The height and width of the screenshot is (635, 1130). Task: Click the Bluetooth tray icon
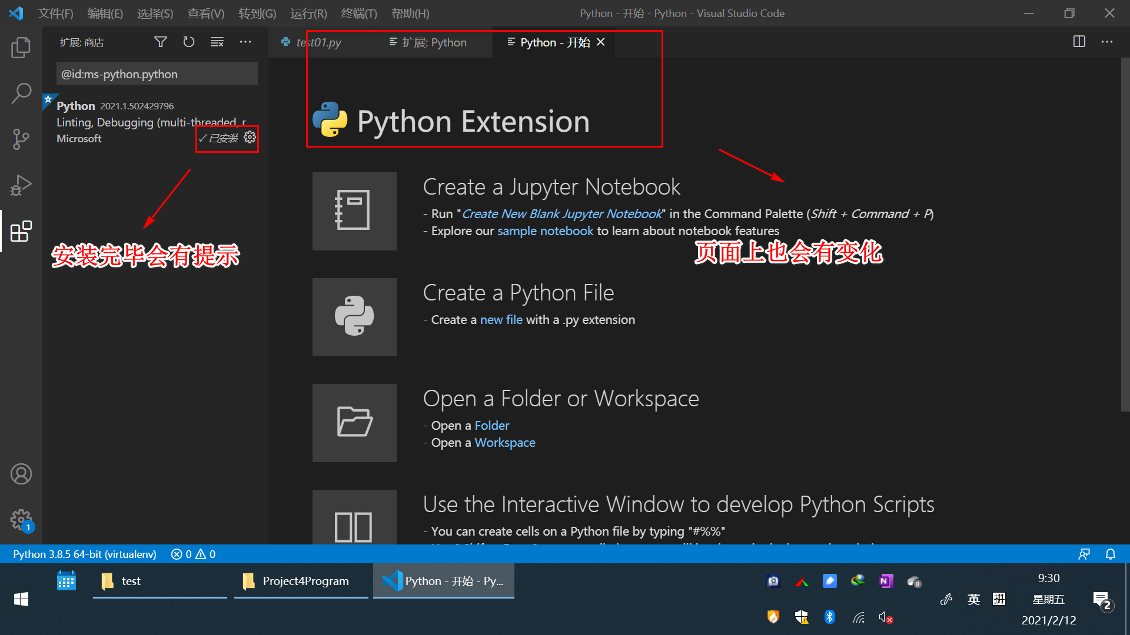(x=830, y=617)
